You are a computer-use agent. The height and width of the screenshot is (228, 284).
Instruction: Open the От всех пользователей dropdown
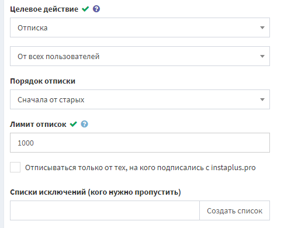tap(140, 56)
